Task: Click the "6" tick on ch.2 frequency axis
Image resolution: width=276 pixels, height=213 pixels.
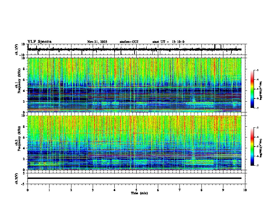Action: 25,137
